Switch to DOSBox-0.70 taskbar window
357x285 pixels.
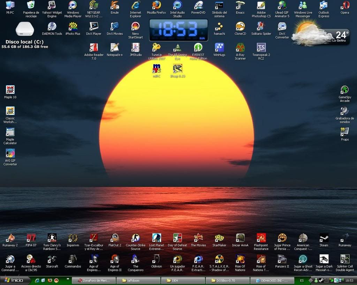click(227, 280)
